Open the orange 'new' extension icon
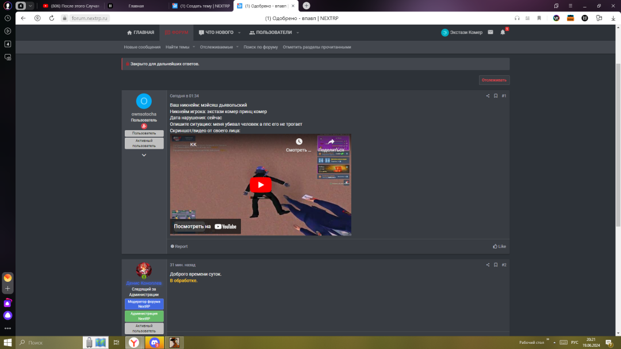 click(570, 18)
